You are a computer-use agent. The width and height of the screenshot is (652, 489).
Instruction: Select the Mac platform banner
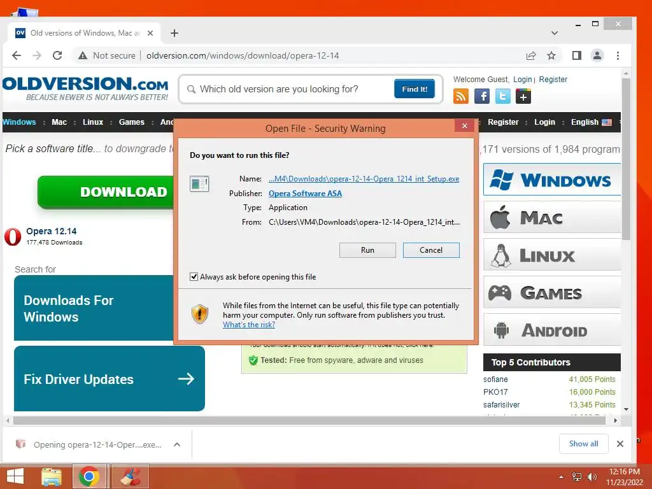point(552,217)
